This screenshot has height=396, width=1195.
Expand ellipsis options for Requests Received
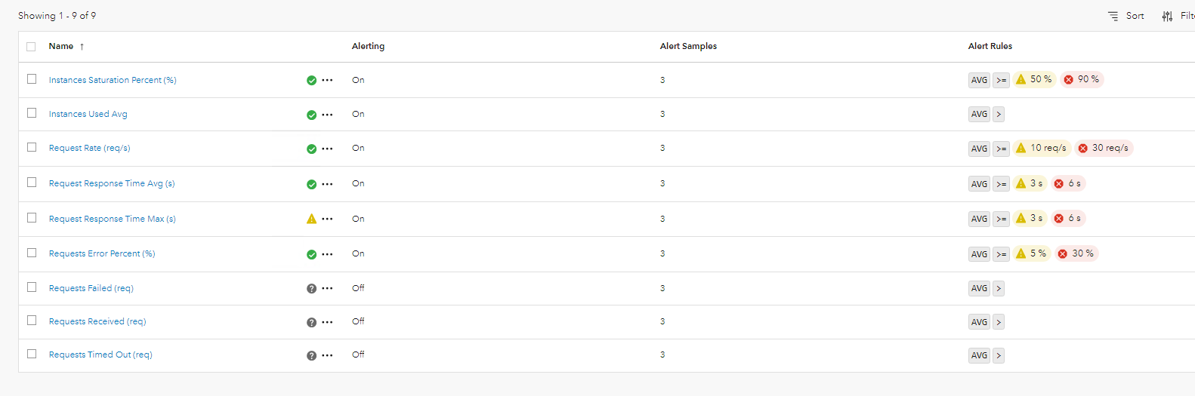[x=327, y=322]
